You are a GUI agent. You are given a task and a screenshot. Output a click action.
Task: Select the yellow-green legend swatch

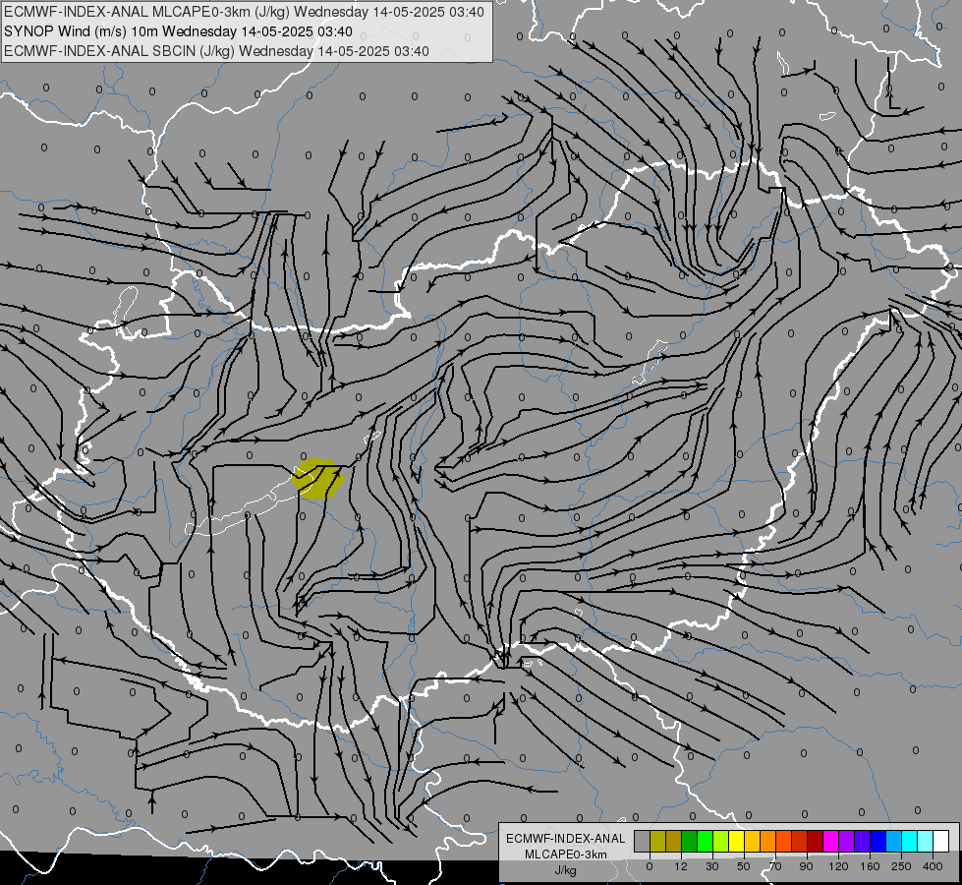[721, 841]
